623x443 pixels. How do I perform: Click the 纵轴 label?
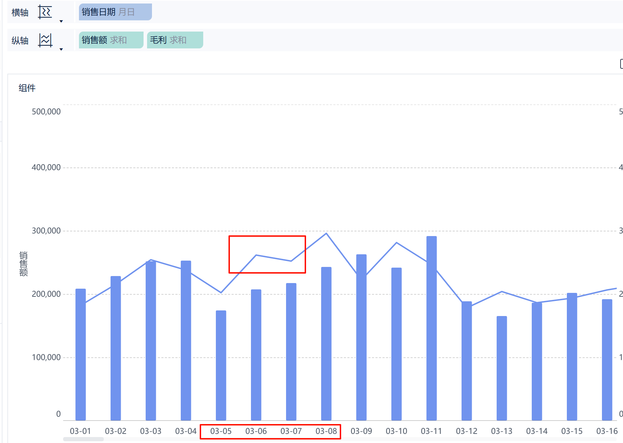coord(20,41)
